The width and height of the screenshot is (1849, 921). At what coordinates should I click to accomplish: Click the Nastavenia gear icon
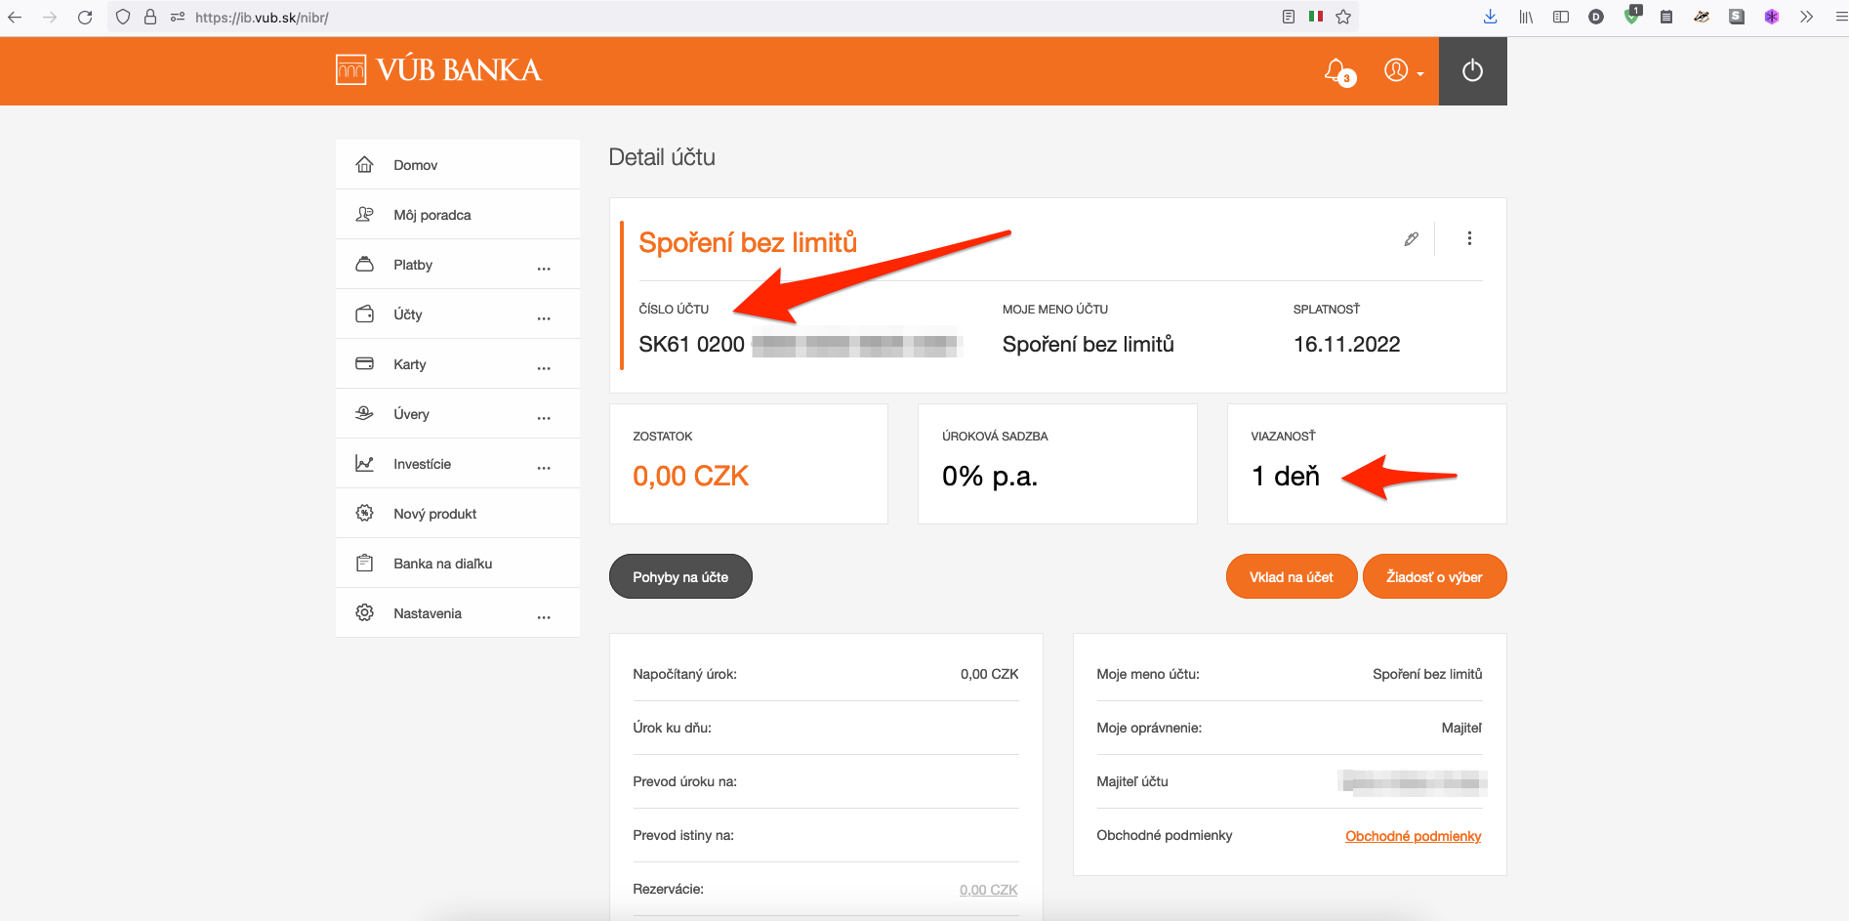[364, 612]
